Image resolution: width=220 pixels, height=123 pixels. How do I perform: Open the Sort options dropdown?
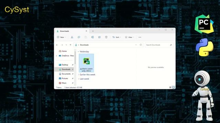coord(117,37)
